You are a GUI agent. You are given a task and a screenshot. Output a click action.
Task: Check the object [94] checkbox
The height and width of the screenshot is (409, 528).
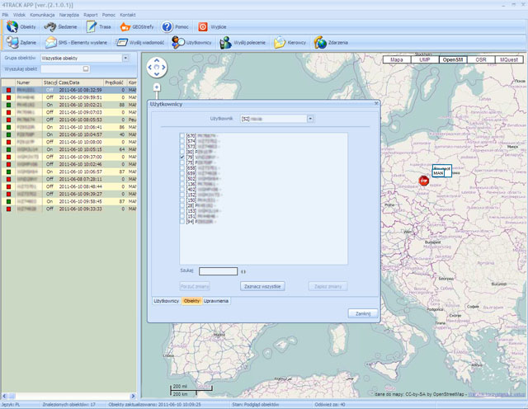coord(182,222)
